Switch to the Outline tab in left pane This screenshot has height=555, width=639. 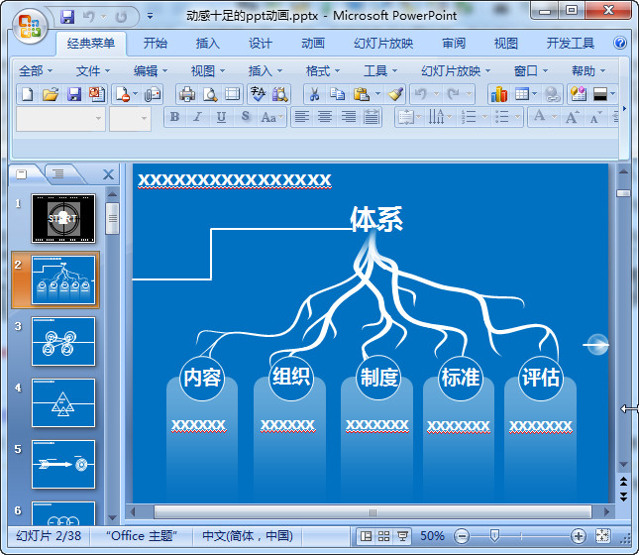57,174
